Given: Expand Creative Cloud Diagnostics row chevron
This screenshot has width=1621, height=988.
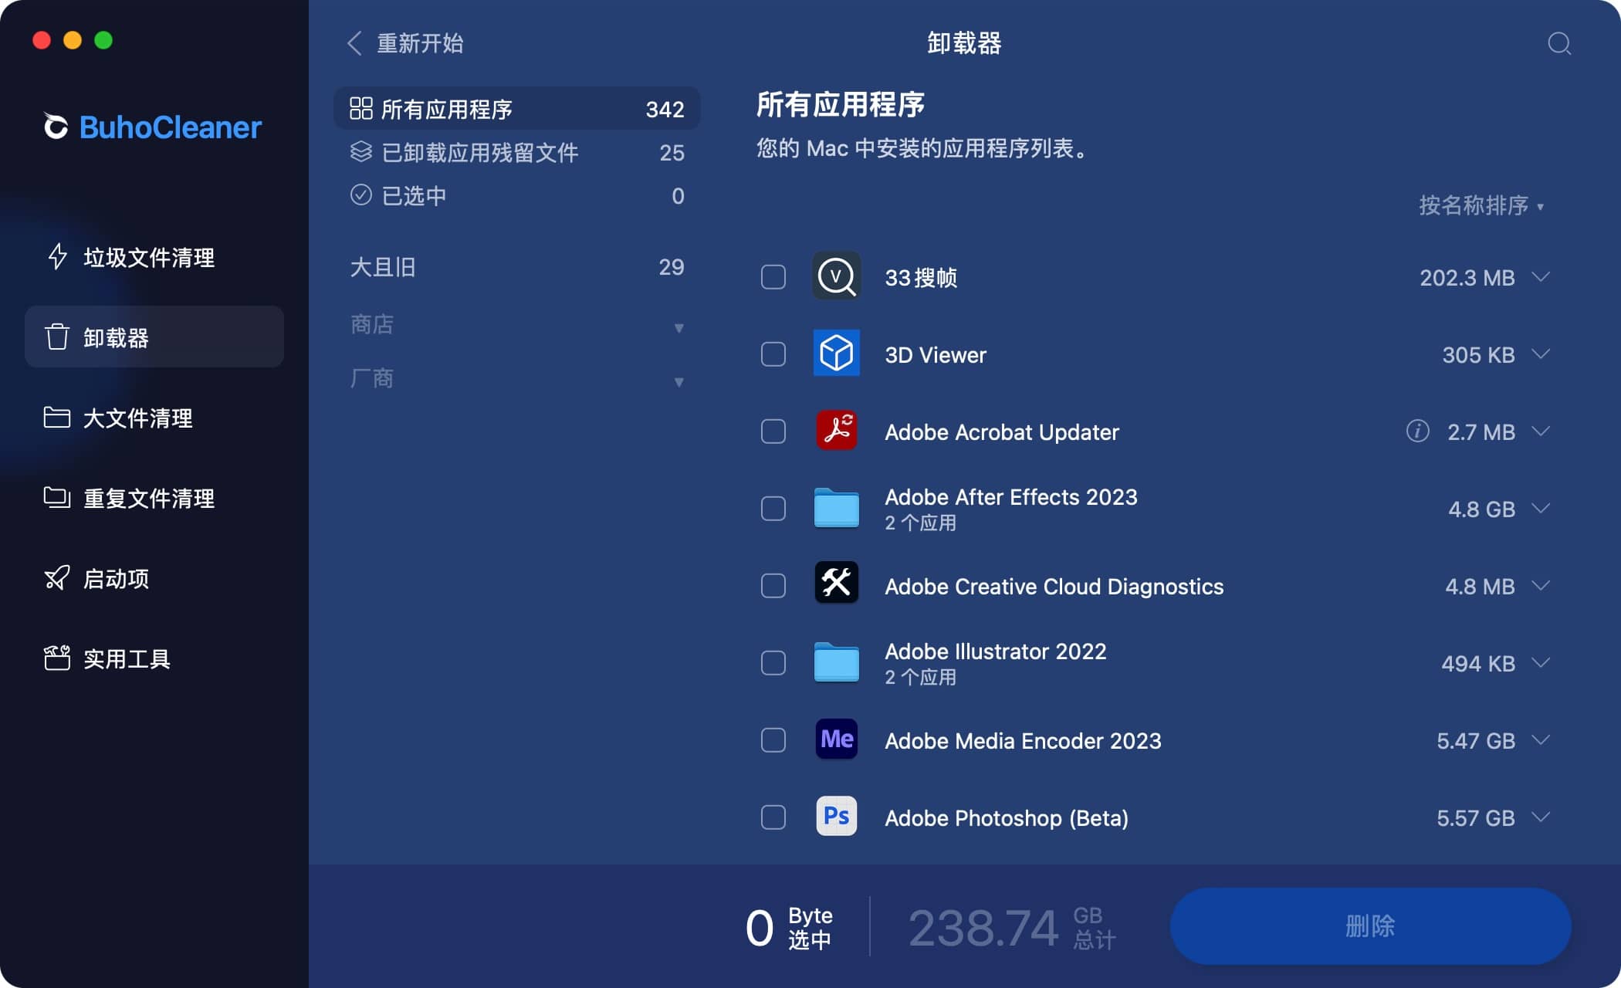Looking at the screenshot, I should coord(1541,585).
